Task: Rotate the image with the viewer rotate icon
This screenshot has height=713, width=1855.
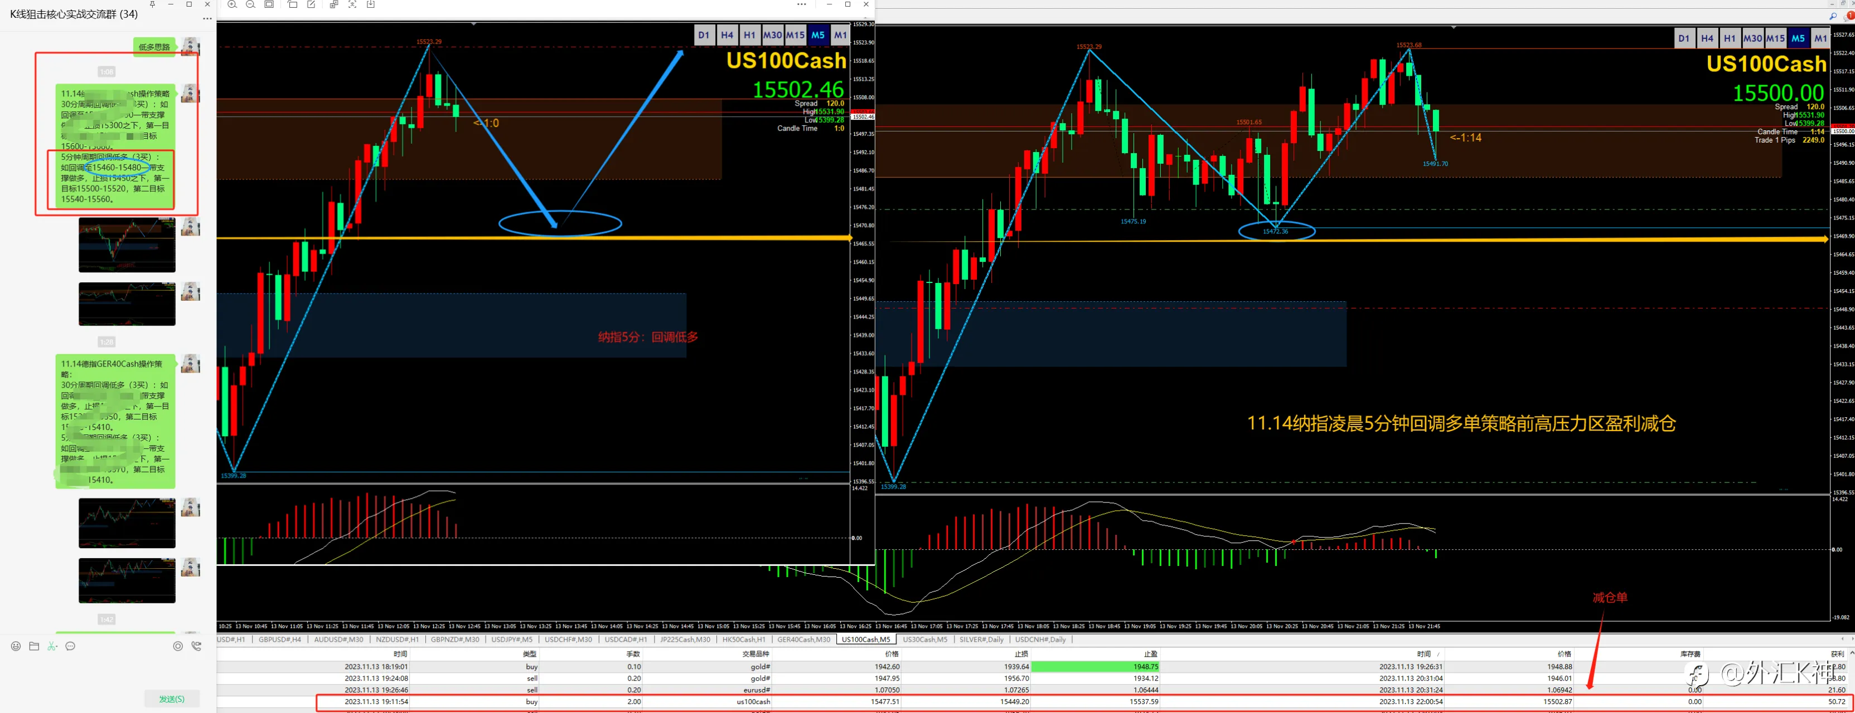Action: tap(292, 4)
